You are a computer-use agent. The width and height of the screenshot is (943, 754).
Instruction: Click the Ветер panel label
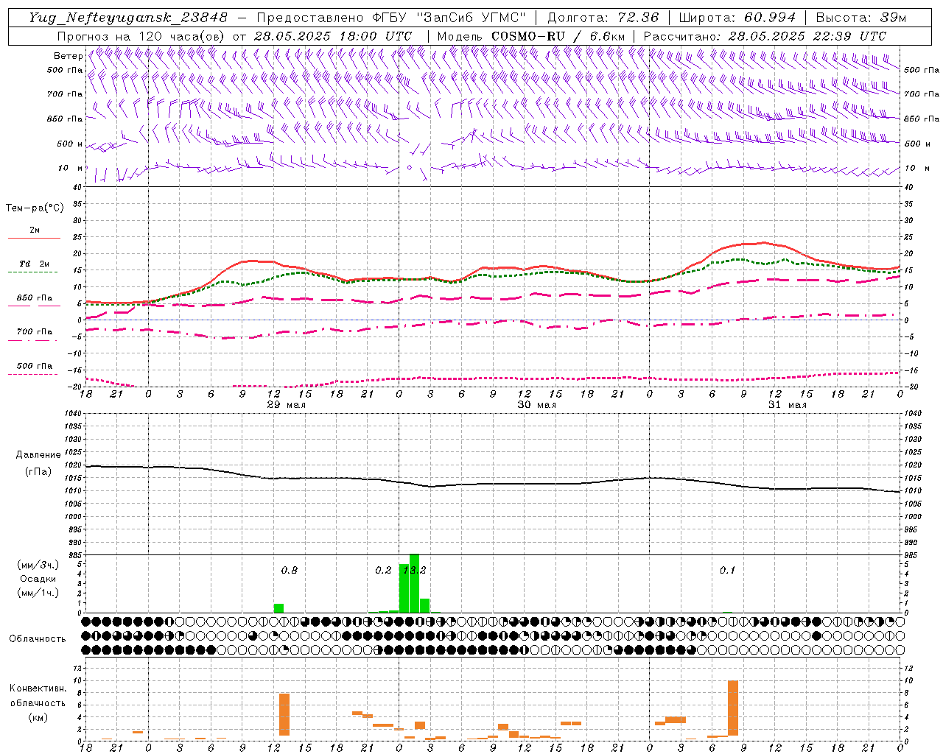[68, 56]
